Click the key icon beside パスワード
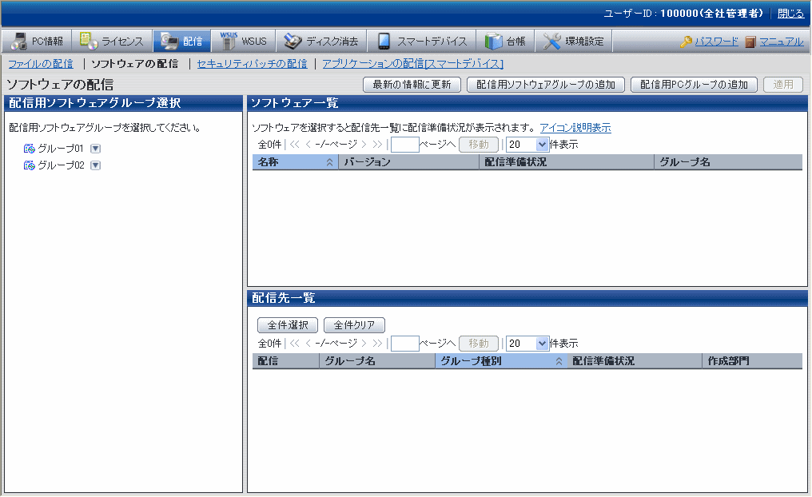The height and width of the screenshot is (497, 812). click(x=686, y=42)
